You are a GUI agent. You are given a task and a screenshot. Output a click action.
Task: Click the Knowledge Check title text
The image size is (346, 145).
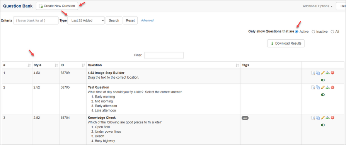102,118
